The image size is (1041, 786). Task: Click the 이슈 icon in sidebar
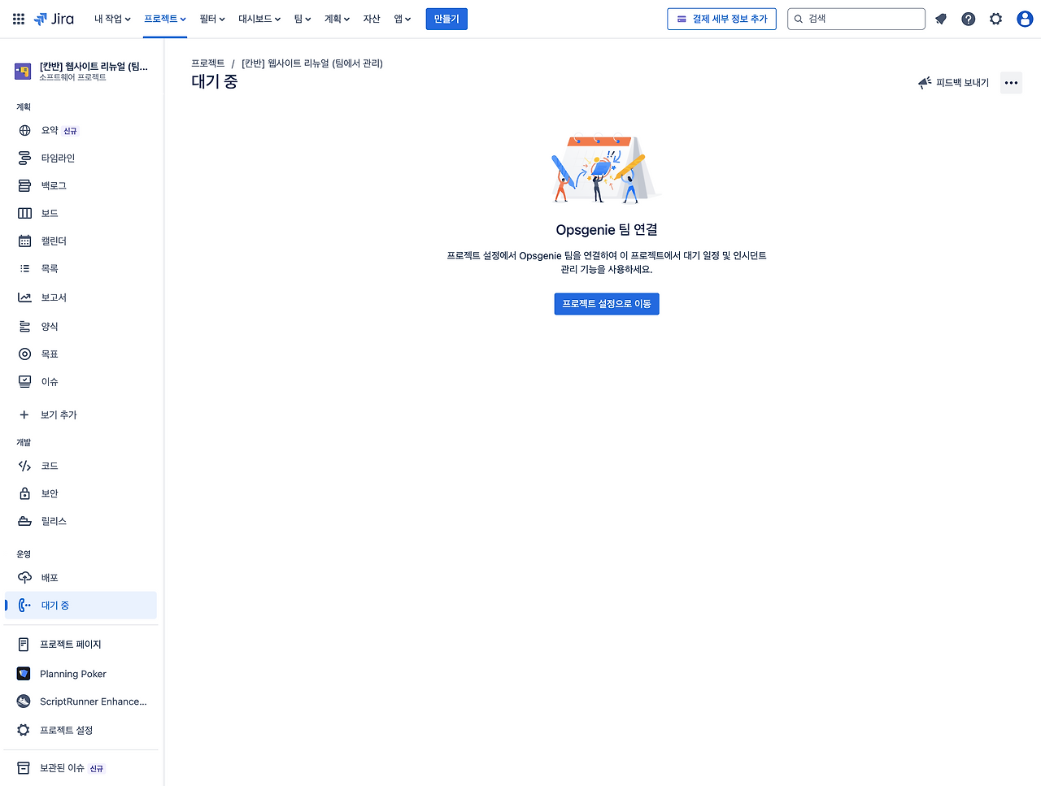coord(24,381)
